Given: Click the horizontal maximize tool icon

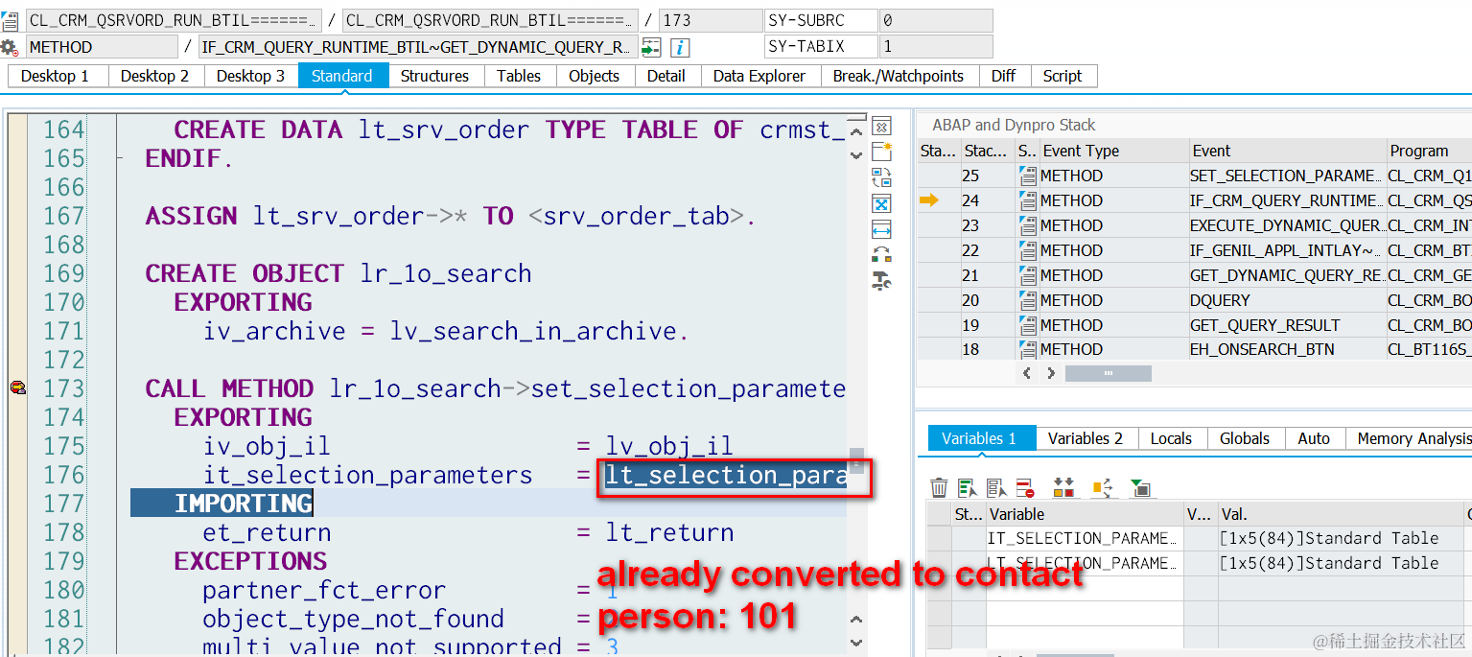Looking at the screenshot, I should pyautogui.click(x=881, y=229).
